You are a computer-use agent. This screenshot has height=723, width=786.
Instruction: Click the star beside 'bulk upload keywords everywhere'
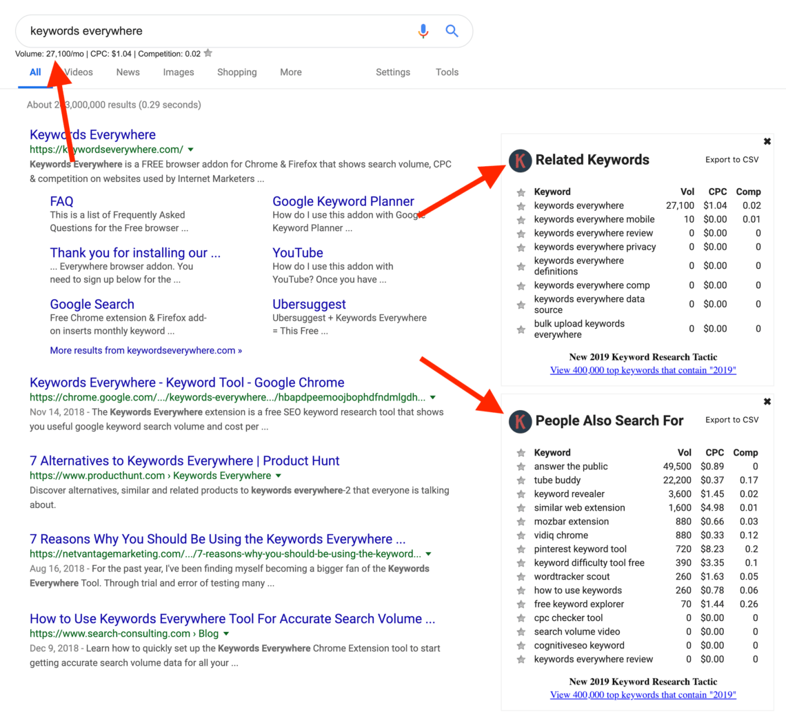click(x=521, y=329)
